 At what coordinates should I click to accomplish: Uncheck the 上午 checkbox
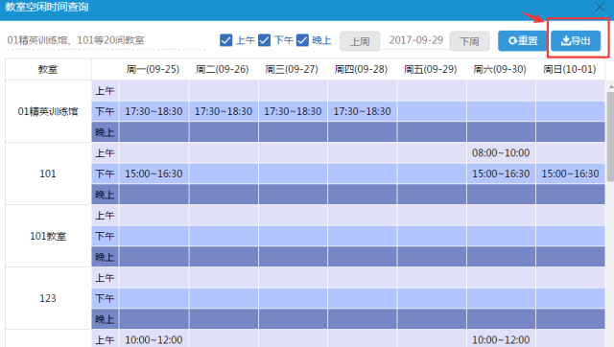pos(226,40)
